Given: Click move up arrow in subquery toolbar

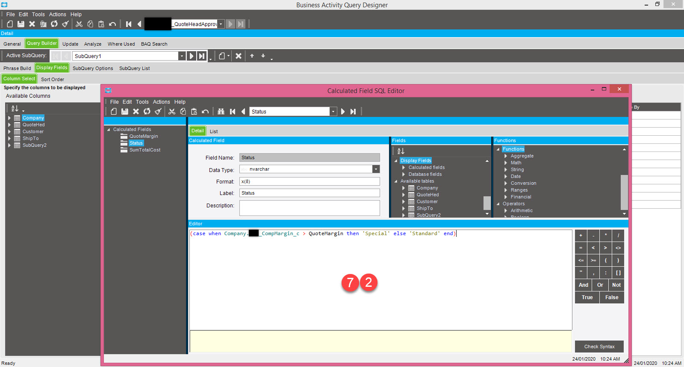Looking at the screenshot, I should (x=252, y=56).
